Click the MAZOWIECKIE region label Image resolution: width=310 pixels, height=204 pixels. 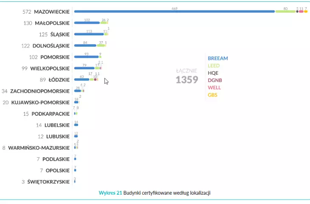pos(52,12)
